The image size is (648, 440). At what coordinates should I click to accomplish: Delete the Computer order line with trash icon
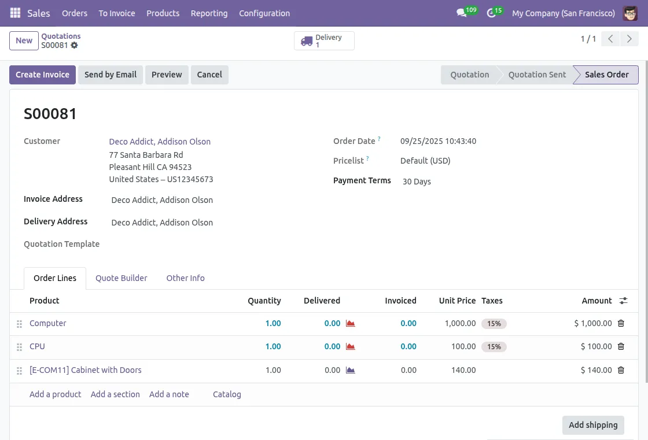(621, 323)
